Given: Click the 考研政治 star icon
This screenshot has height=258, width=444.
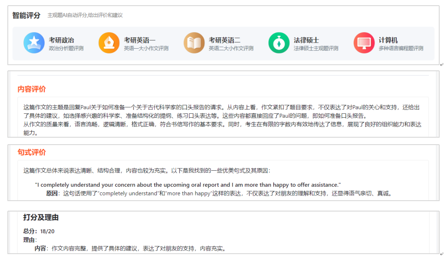Looking at the screenshot, I should point(34,43).
